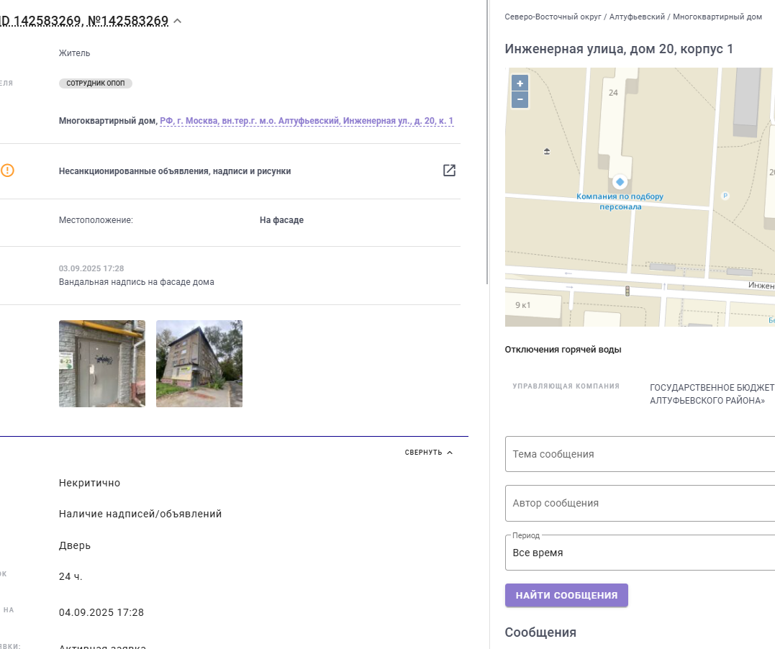Focus the Тема сообщения input field

(640, 454)
